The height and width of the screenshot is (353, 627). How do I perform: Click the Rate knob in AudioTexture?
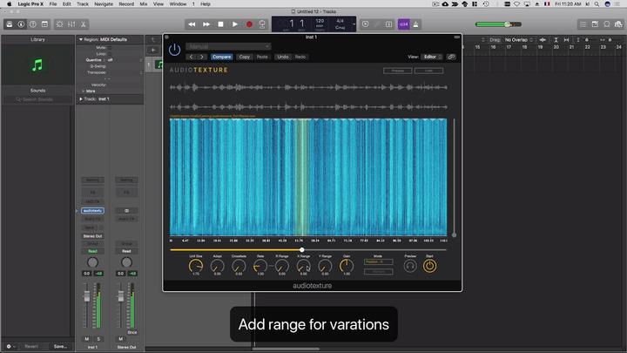point(260,265)
